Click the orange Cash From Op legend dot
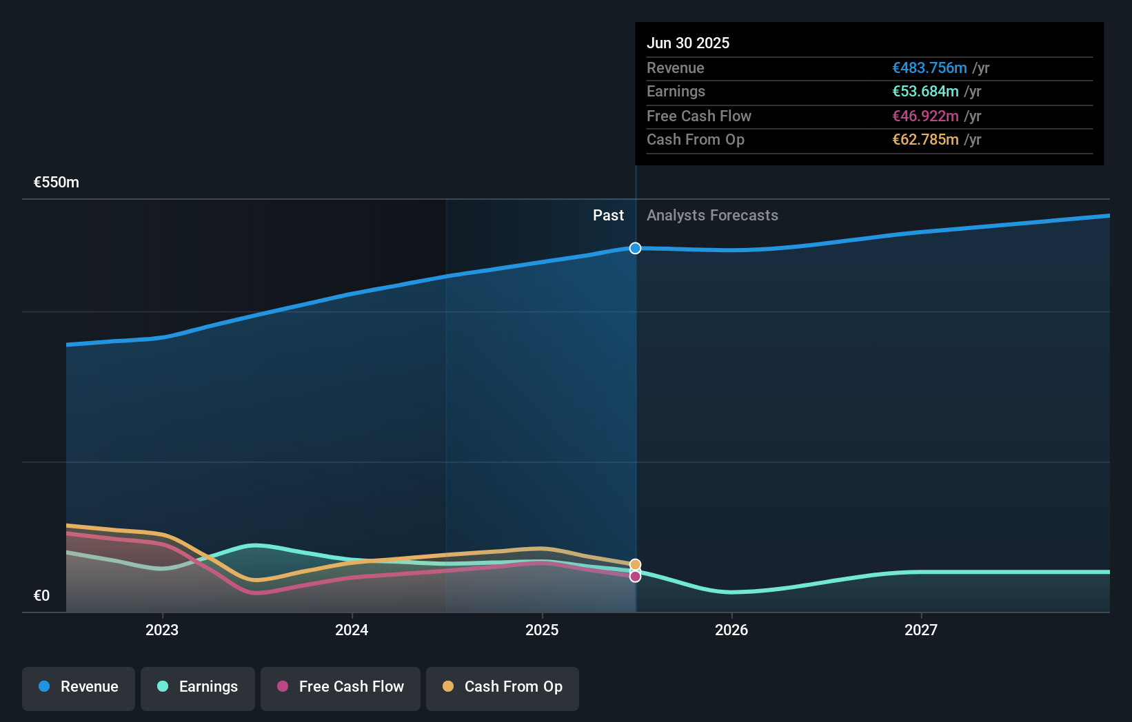The width and height of the screenshot is (1132, 722). pos(448,687)
